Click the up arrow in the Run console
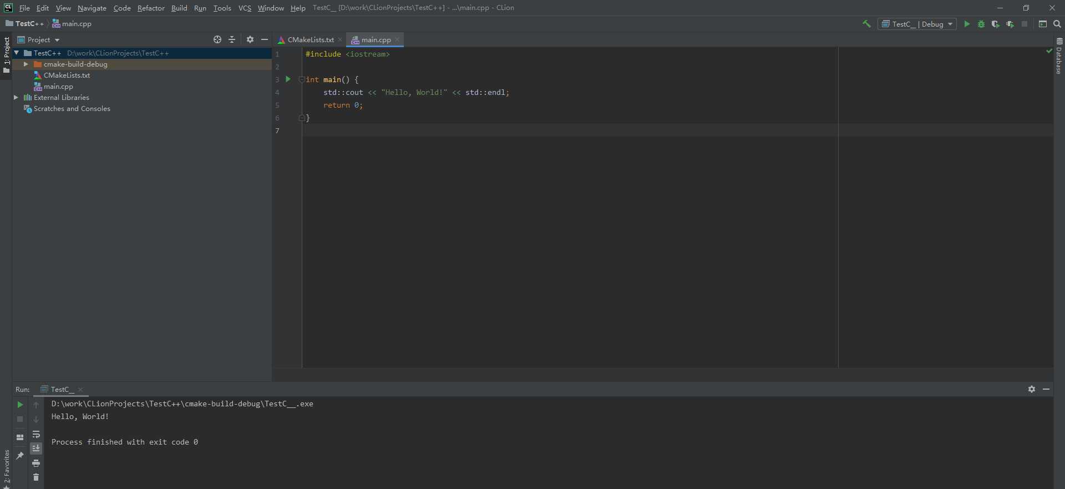 tap(36, 405)
